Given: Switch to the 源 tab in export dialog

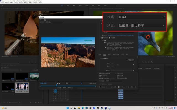Looking at the screenshot, I should point(41,20).
